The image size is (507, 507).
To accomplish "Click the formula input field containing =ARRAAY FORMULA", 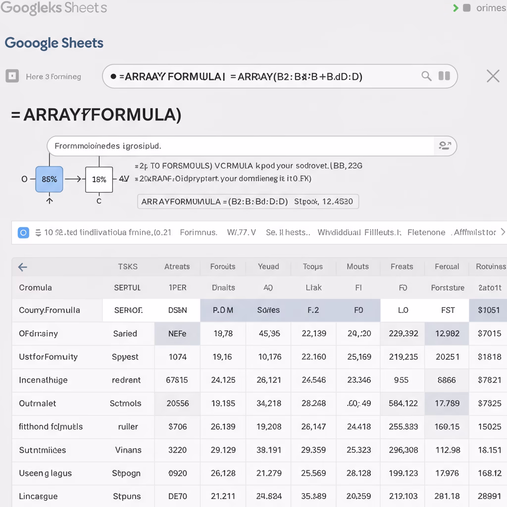I will click(280, 76).
